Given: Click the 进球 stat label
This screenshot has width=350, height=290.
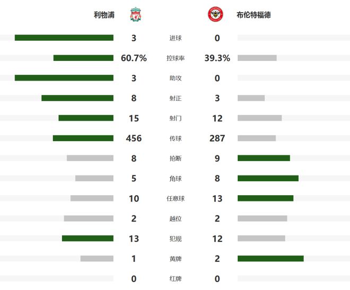Looking at the screenshot, I should click(175, 38).
